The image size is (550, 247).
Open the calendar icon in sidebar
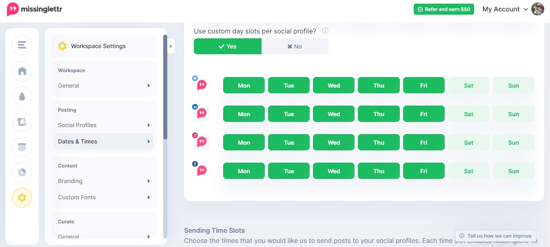pyautogui.click(x=22, y=147)
